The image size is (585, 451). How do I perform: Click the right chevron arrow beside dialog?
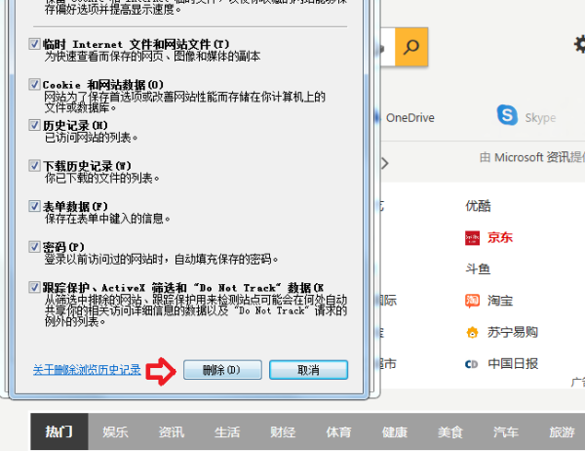[385, 163]
